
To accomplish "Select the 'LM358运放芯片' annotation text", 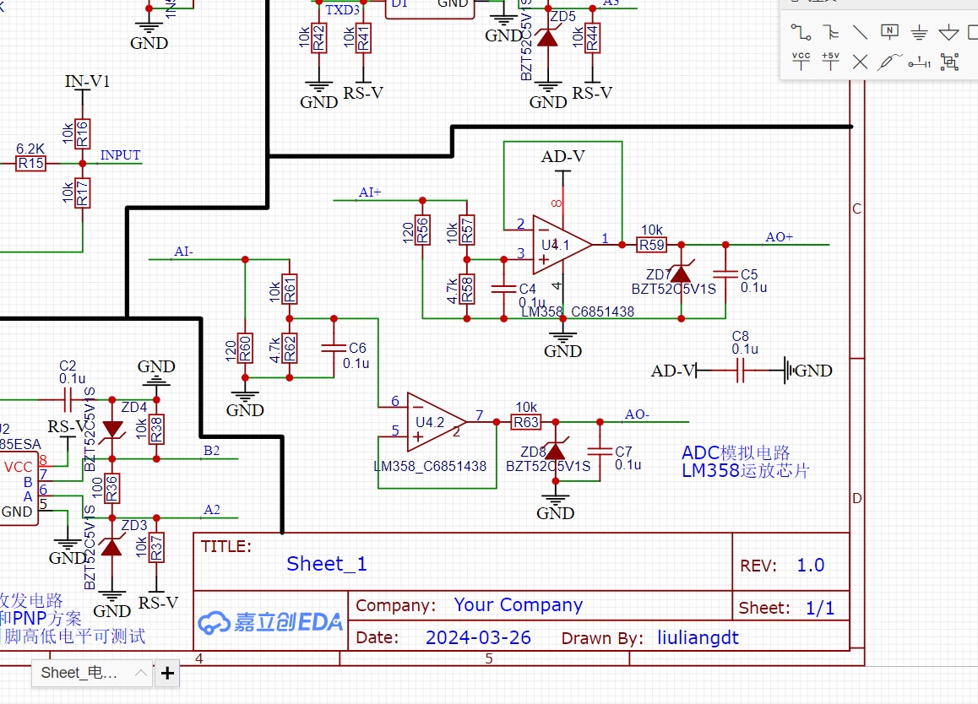I will point(746,470).
